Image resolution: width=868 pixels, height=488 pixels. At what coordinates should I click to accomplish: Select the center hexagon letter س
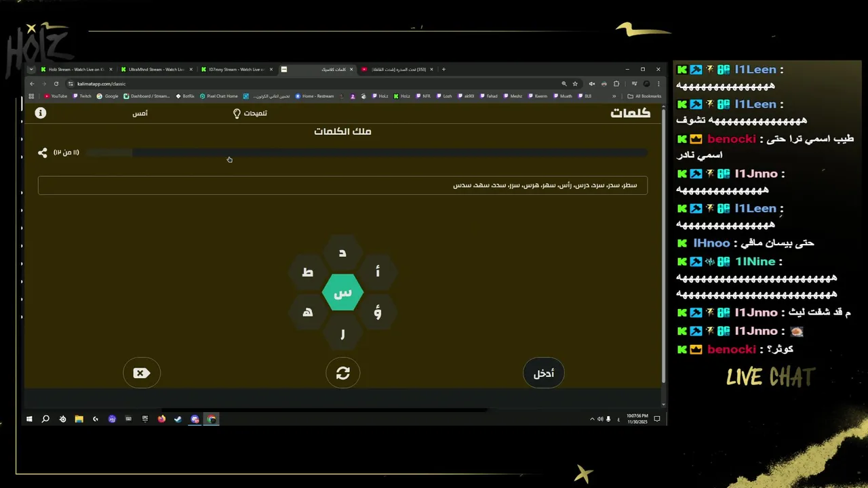[x=342, y=292]
